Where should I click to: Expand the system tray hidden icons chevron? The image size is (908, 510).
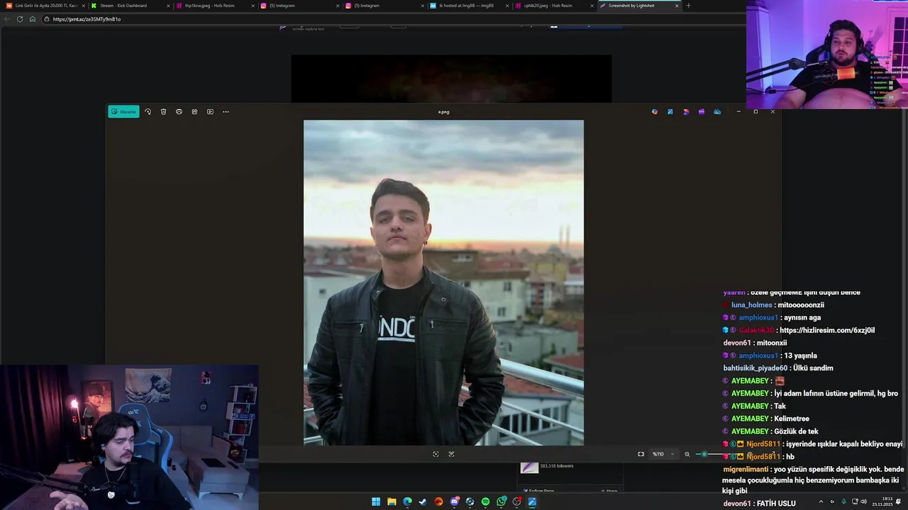821,501
